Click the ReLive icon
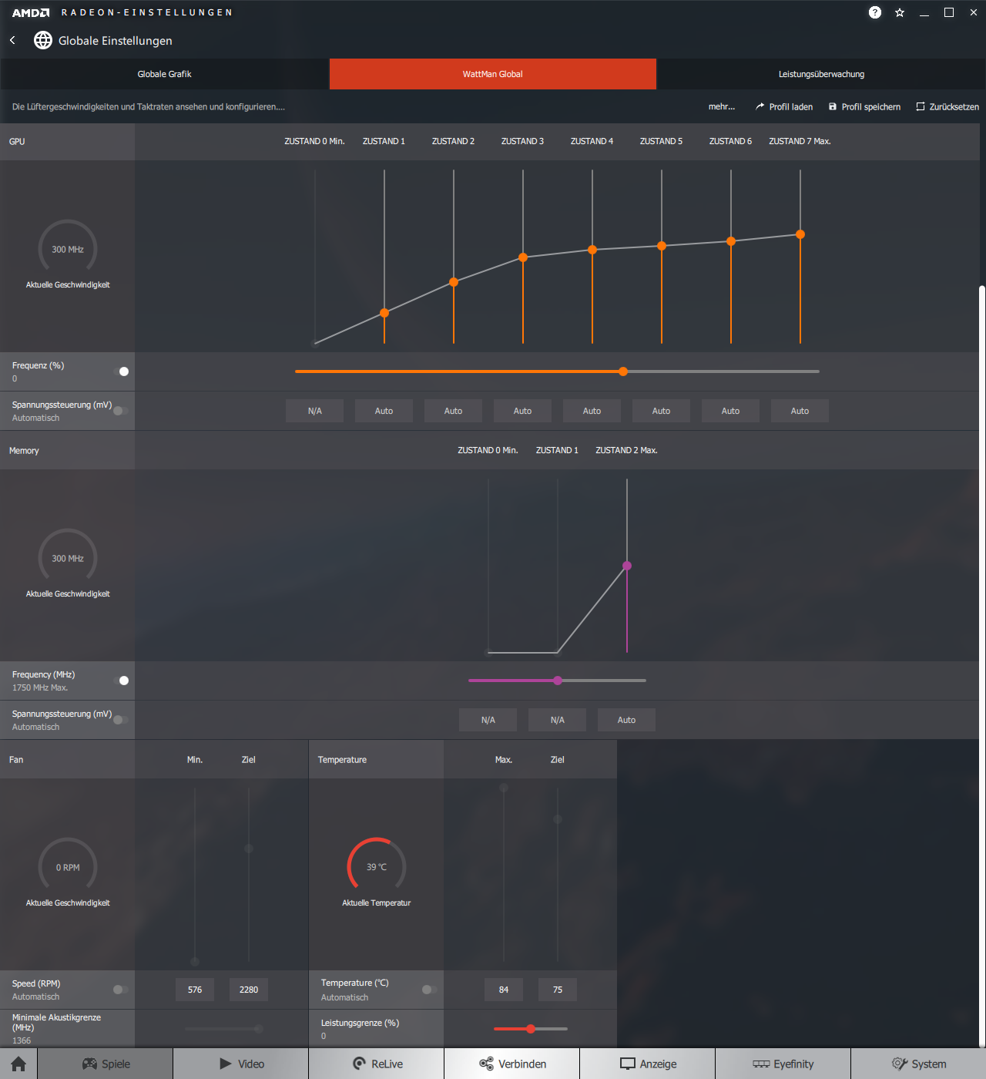The width and height of the screenshot is (986, 1079). [x=359, y=1064]
